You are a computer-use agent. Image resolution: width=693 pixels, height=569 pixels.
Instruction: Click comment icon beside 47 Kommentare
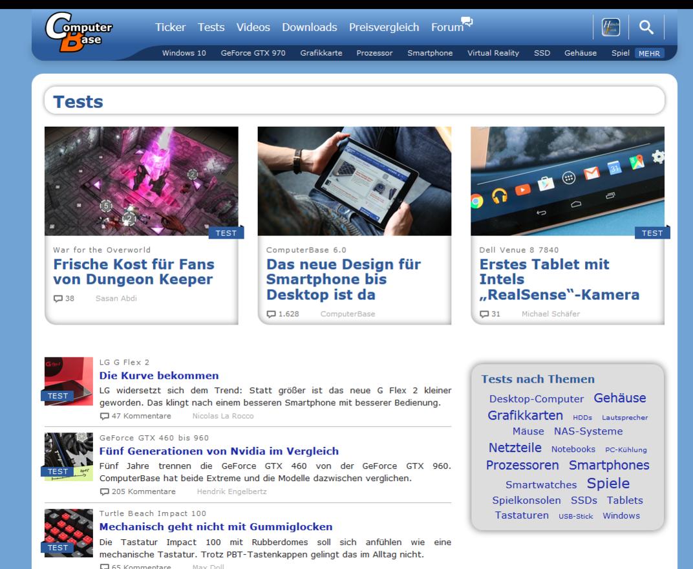(x=104, y=416)
